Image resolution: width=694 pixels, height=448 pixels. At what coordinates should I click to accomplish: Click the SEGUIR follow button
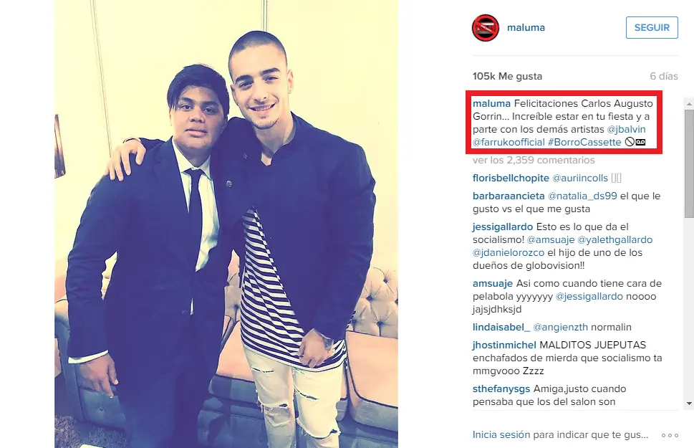[x=652, y=27]
